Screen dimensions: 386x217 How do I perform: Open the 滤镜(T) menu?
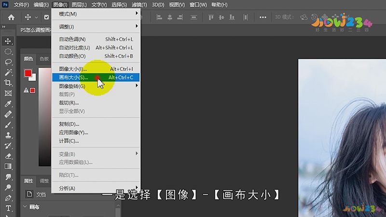tap(139, 5)
